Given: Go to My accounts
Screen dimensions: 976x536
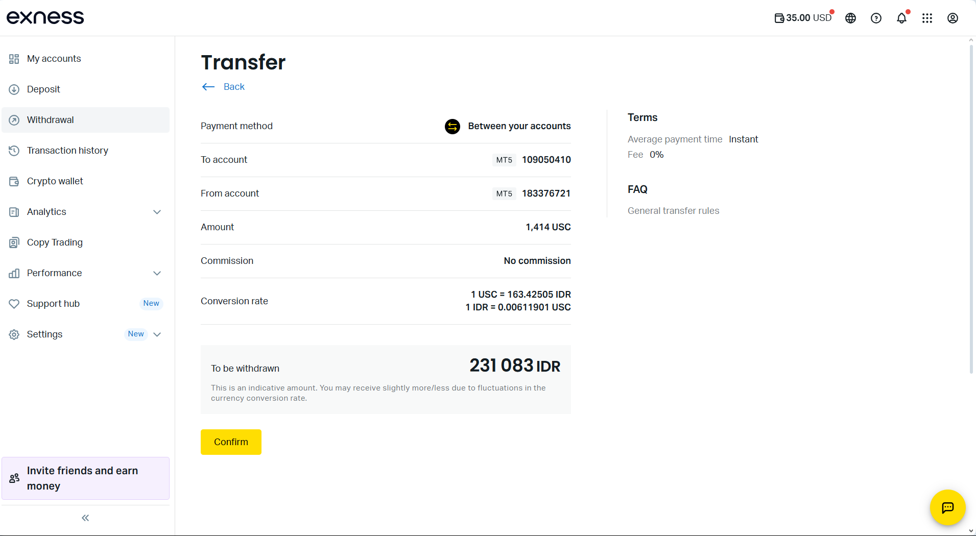Looking at the screenshot, I should (x=85, y=59).
